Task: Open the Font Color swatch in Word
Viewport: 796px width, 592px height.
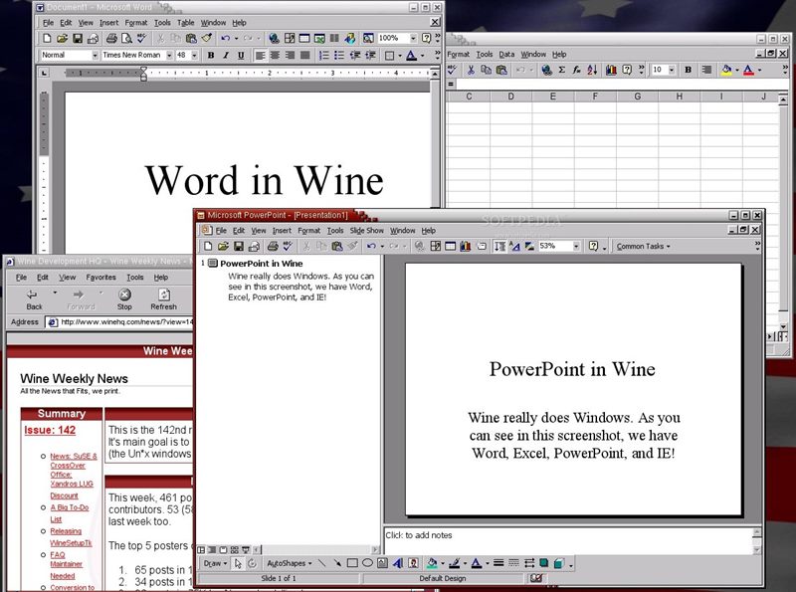Action: (x=412, y=55)
